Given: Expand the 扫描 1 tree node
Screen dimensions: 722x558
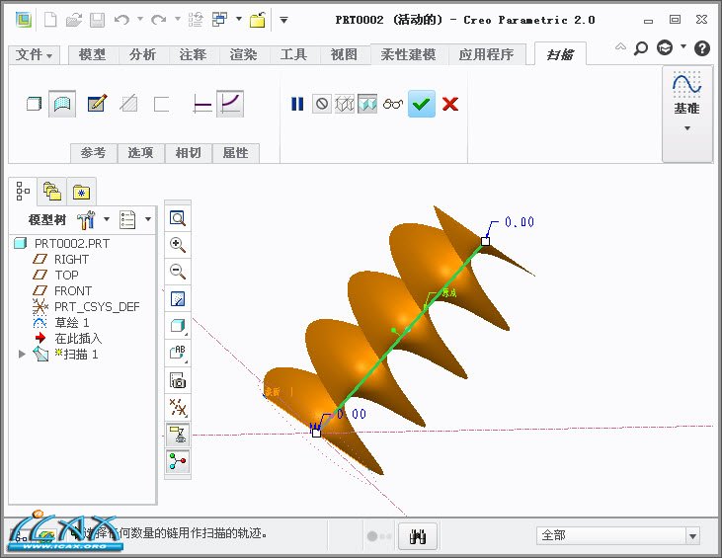Looking at the screenshot, I should pyautogui.click(x=23, y=354).
